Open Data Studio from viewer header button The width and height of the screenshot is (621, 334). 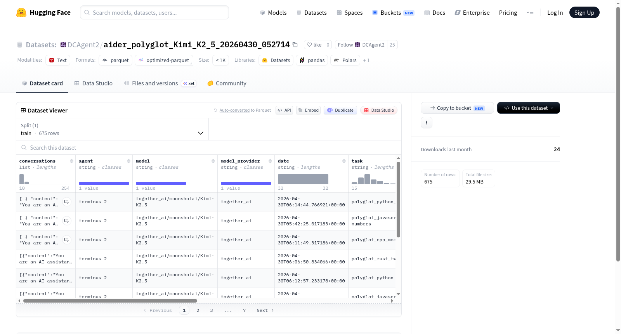pos(378,110)
